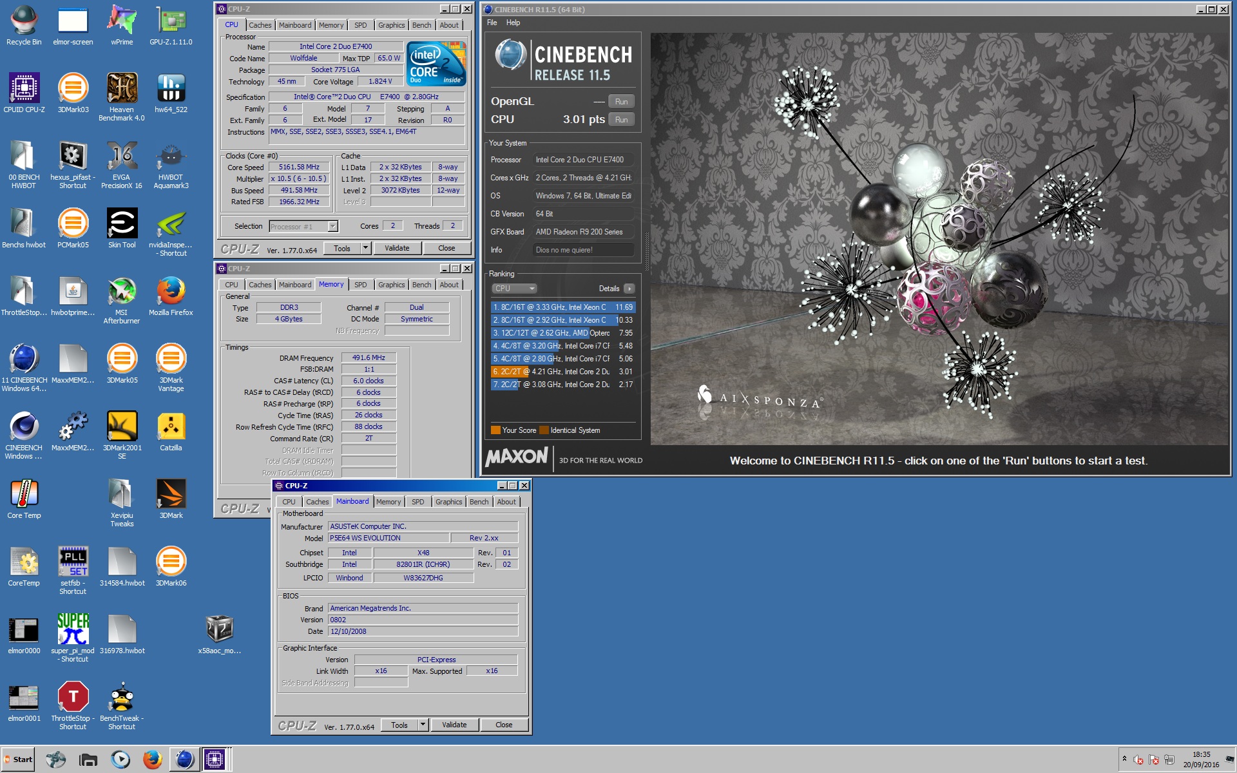
Task: Launch CPUID CPU-Z desktop shortcut
Action: [24, 92]
